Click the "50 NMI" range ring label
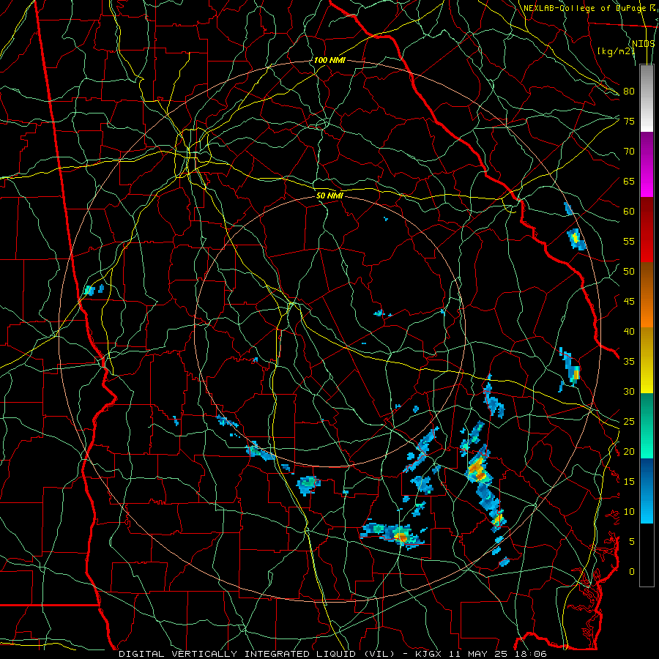This screenshot has width=659, height=659. (329, 196)
